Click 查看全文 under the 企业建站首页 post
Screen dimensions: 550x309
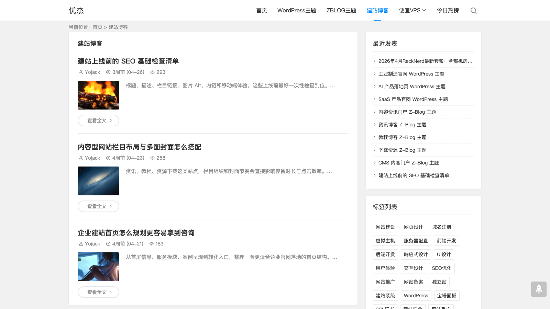98,292
